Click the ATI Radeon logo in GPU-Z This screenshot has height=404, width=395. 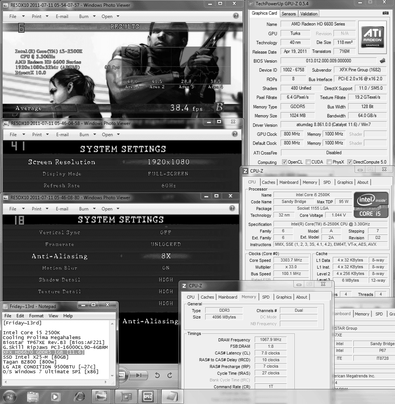[x=372, y=37]
